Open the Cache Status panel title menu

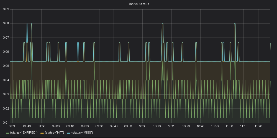coord(138,4)
